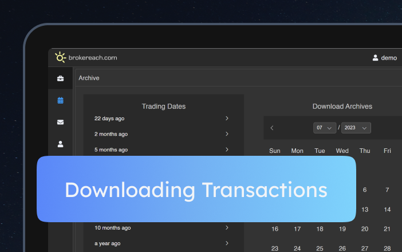The height and width of the screenshot is (252, 402).
Task: Select the Archive page header tab
Action: pos(89,78)
